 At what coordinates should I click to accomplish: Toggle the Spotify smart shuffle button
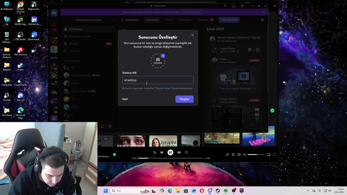click(x=155, y=152)
